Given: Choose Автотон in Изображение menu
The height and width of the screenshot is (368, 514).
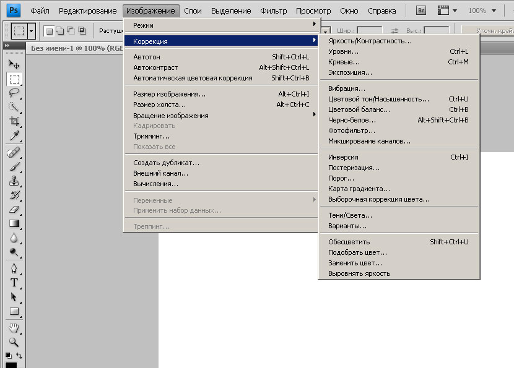Looking at the screenshot, I should [x=220, y=57].
